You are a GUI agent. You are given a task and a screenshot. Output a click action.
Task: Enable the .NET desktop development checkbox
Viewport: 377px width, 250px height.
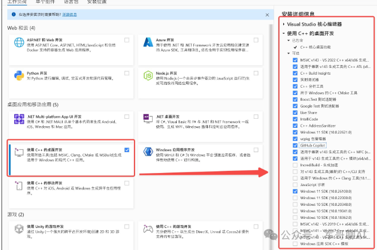(256, 117)
